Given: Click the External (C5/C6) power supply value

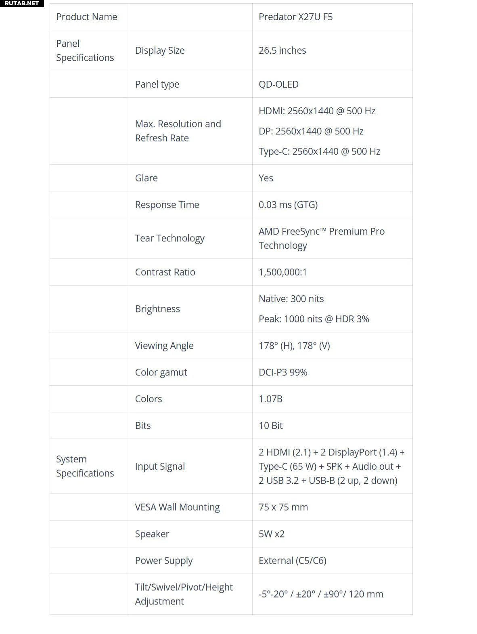Looking at the screenshot, I should (292, 561).
